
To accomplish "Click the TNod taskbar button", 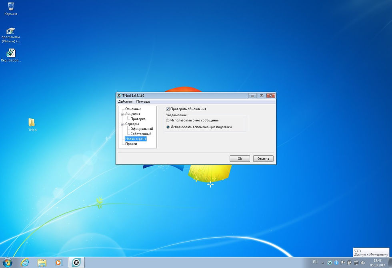I will click(x=76, y=262).
